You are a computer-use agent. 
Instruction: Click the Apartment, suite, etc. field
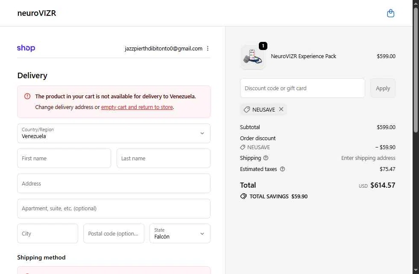click(114, 209)
